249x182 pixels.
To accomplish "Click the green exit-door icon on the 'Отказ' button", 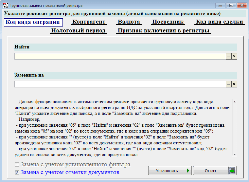I will pos(232,171).
